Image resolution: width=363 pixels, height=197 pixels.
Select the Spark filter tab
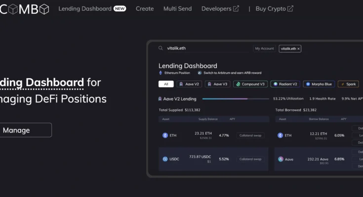[348, 84]
